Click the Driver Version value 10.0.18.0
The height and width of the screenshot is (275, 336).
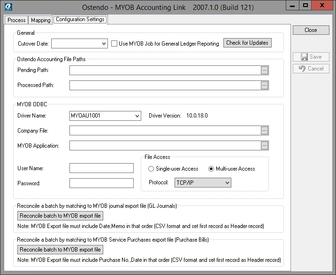(x=197, y=116)
